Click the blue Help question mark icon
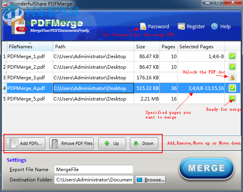This screenshot has height=192, width=243. point(215,26)
